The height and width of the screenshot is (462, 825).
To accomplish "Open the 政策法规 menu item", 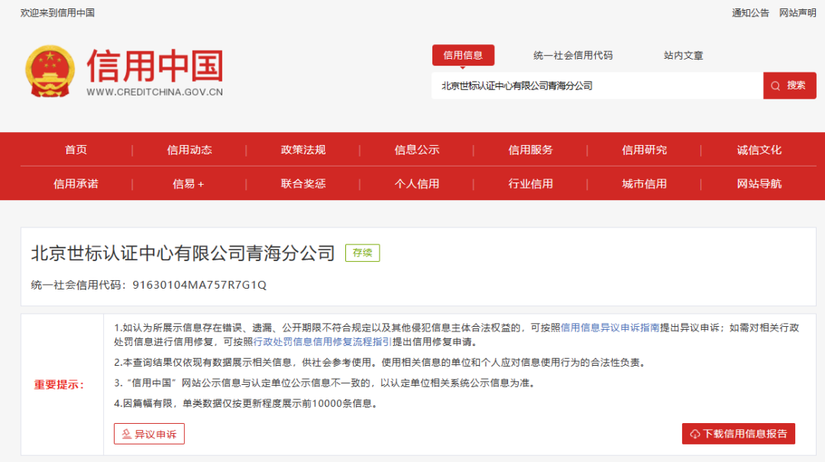I will pos(302,150).
